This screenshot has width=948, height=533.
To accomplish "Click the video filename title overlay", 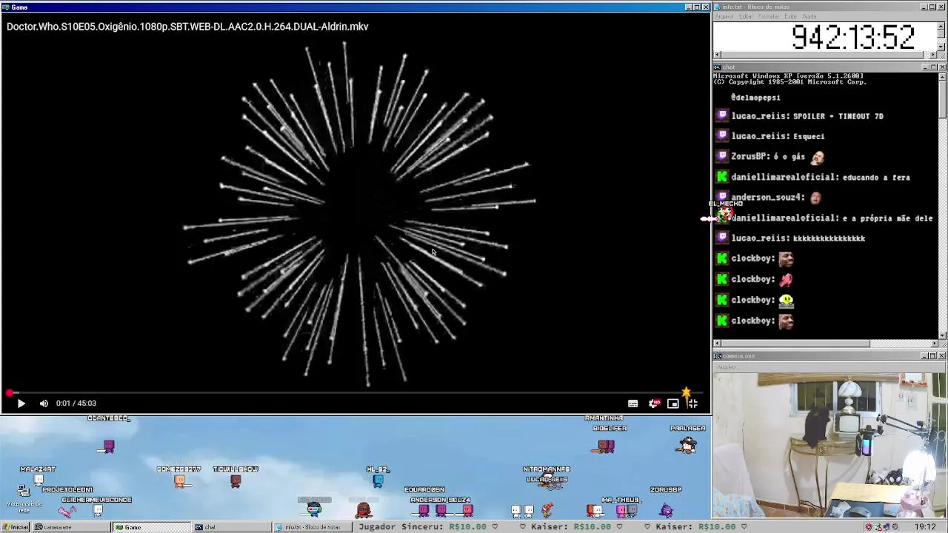I will coord(187,27).
